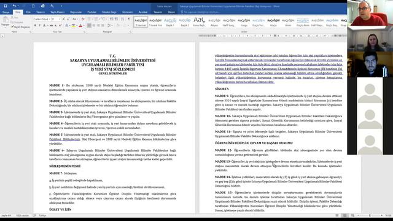Open Paragraph dialog launcher
393x221 pixels.
pyautogui.click(x=130, y=32)
